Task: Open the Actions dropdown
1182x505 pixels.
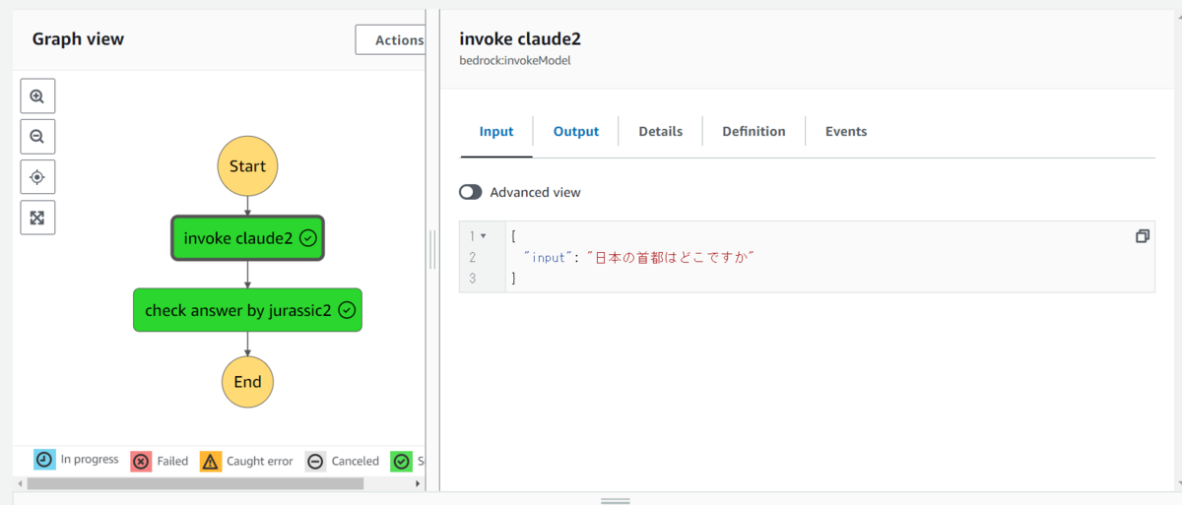Action: [390, 40]
